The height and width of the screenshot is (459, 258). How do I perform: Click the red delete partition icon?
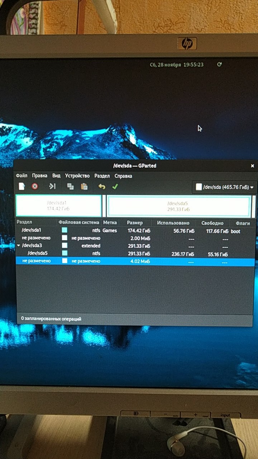tap(35, 186)
